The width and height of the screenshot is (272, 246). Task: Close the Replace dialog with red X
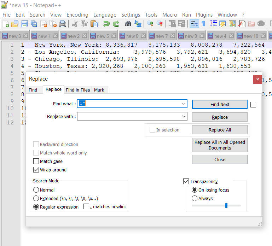(x=257, y=79)
